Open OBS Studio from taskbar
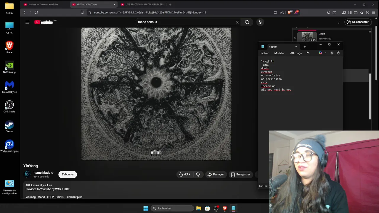The width and height of the screenshot is (379, 213). [216, 208]
